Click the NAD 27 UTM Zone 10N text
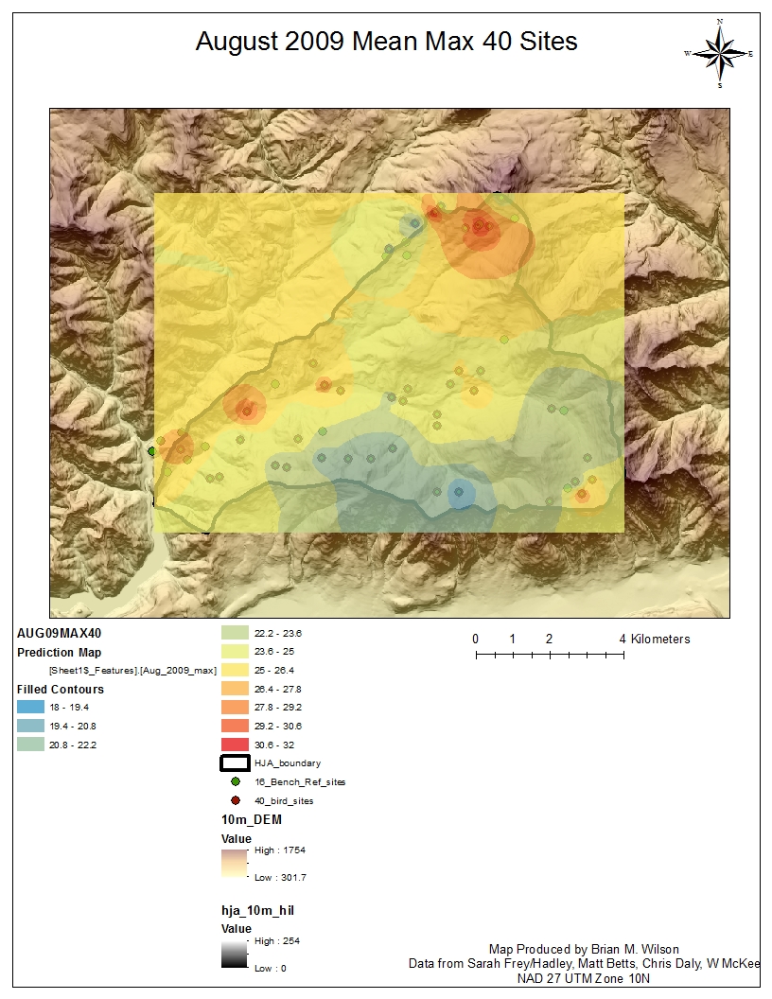 (584, 978)
